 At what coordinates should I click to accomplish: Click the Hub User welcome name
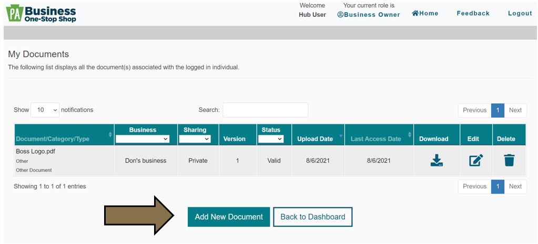tap(312, 15)
